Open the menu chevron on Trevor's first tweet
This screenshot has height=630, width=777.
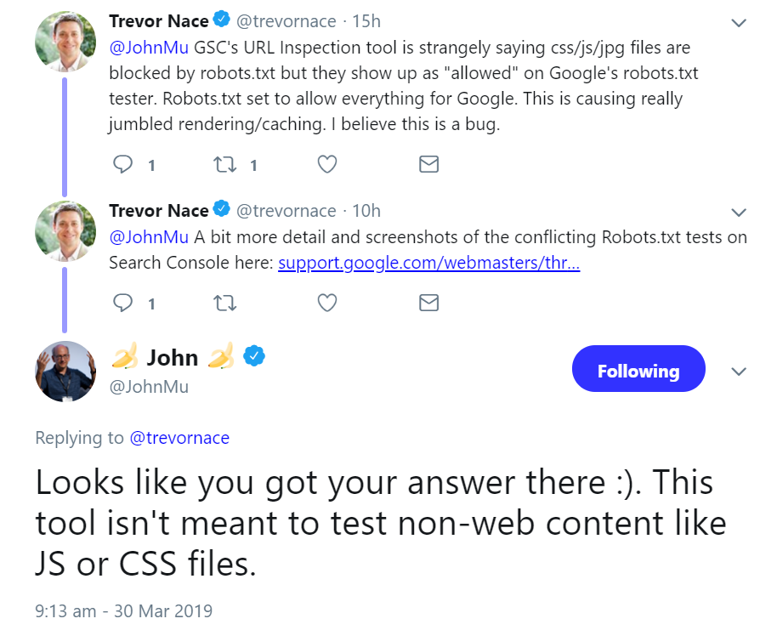739,21
